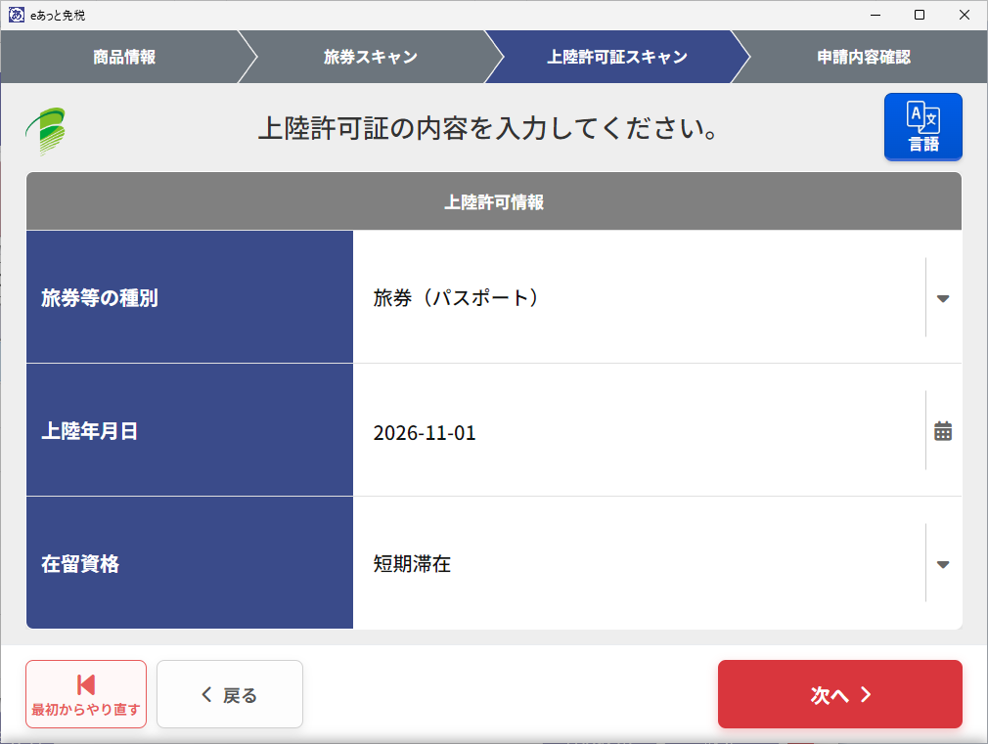Expand the 在留資格 dropdown arrow
Image resolution: width=988 pixels, height=744 pixels.
pyautogui.click(x=943, y=564)
